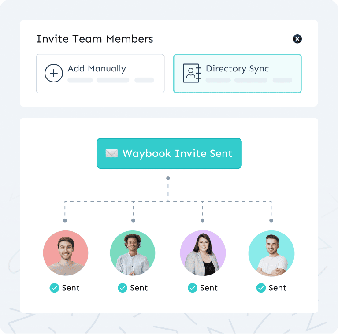Click the Sent checkmark under purple avatar

[x=193, y=288]
